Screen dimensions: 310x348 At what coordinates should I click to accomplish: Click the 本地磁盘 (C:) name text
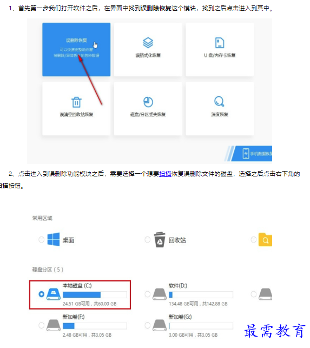[77, 286]
